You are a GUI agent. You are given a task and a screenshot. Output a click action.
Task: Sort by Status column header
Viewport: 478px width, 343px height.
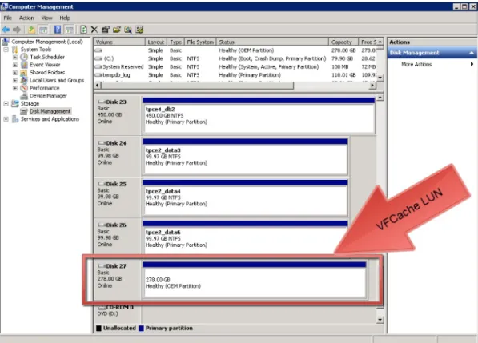click(272, 42)
